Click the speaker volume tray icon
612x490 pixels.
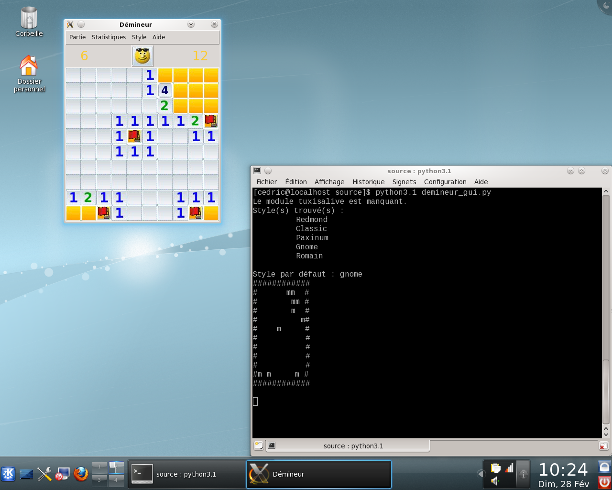496,481
